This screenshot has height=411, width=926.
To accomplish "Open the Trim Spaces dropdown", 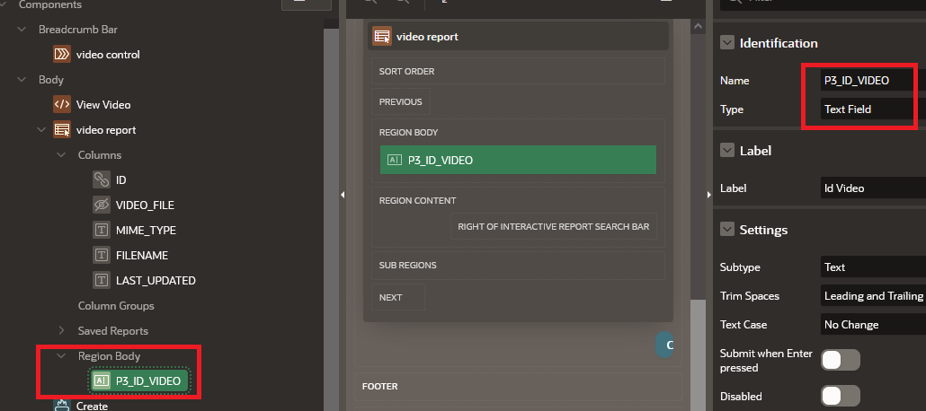I will (x=873, y=296).
